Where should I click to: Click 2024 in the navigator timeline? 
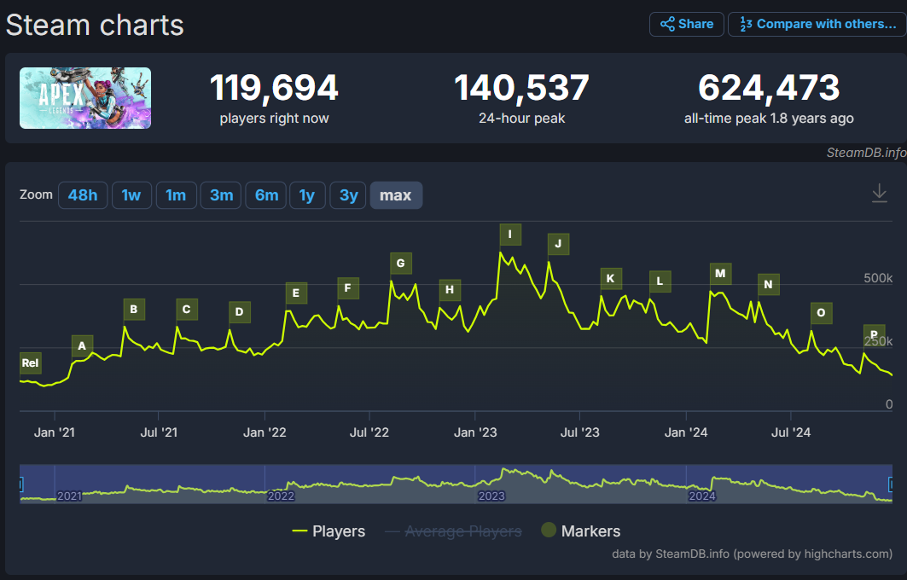(702, 496)
